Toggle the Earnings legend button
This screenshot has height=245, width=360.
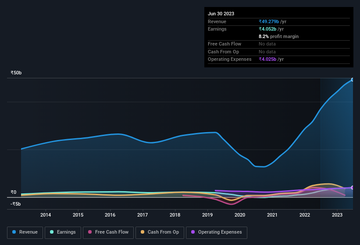[x=63, y=232]
